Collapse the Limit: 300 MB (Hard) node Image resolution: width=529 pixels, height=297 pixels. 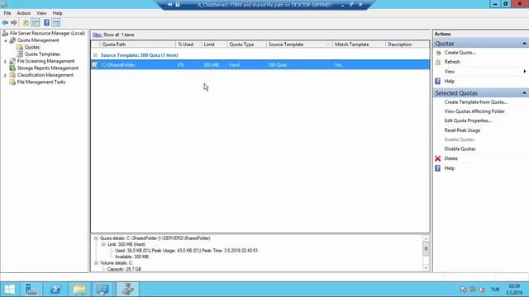[x=103, y=244]
